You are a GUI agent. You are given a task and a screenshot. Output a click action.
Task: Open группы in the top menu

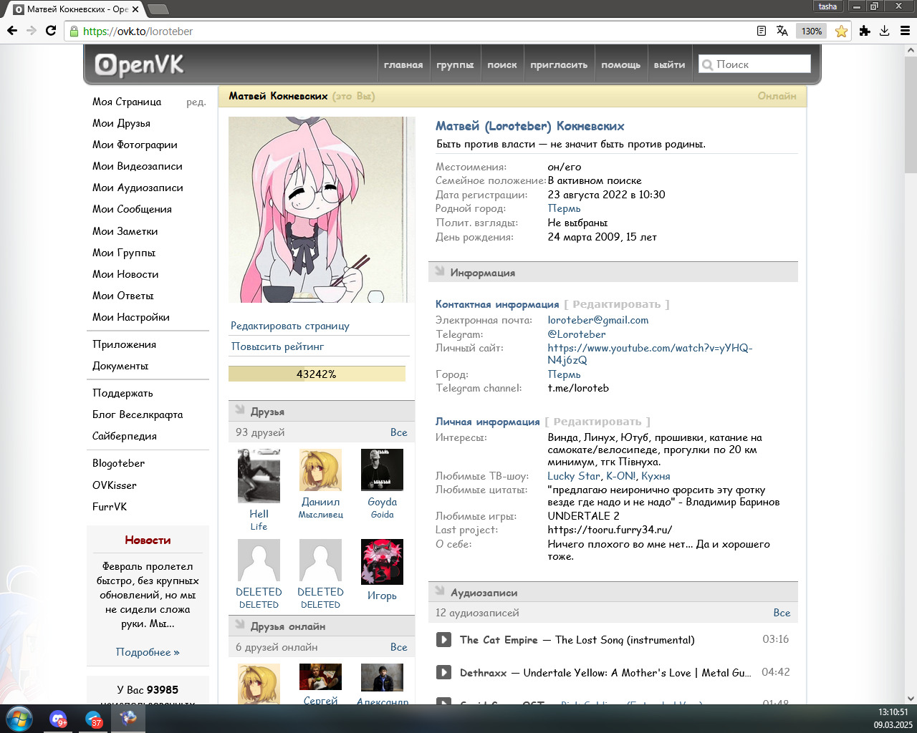[x=456, y=64]
